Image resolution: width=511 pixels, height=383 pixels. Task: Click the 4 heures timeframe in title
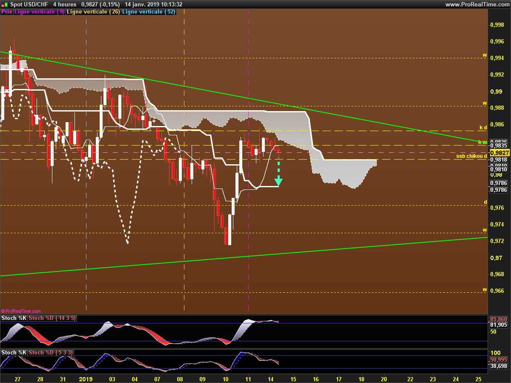(64, 4)
